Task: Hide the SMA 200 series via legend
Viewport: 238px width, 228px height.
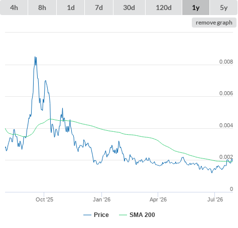Action: [137, 215]
